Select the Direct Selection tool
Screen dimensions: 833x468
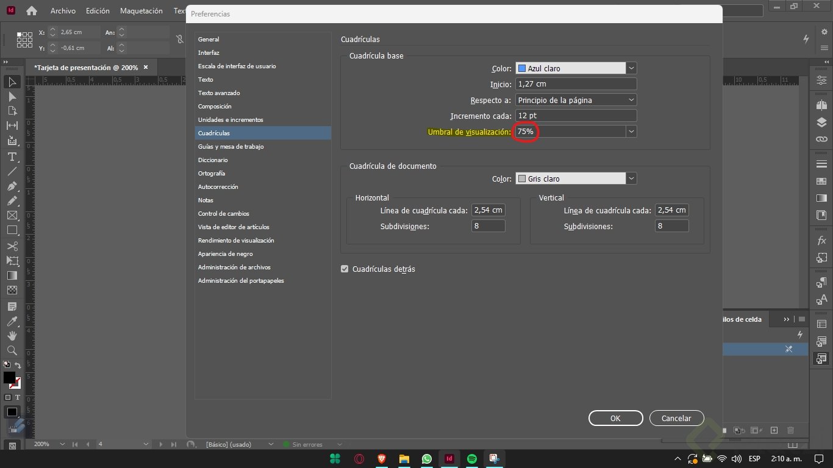click(12, 97)
